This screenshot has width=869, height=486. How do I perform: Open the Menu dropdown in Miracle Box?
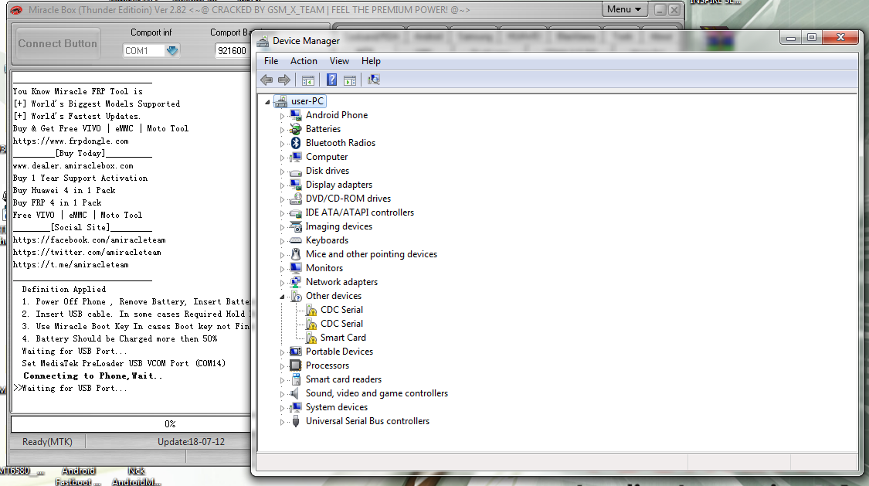pyautogui.click(x=624, y=9)
